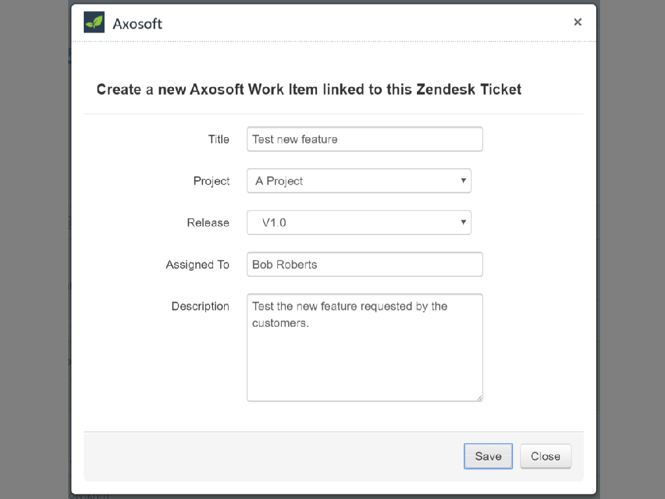Screen dimensions: 665x499
Task: Click the Description field label
Action: (200, 307)
